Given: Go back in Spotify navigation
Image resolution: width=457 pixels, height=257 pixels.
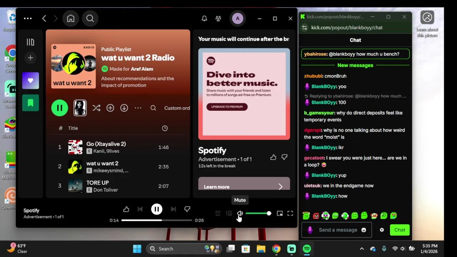Looking at the screenshot, I should (44, 19).
